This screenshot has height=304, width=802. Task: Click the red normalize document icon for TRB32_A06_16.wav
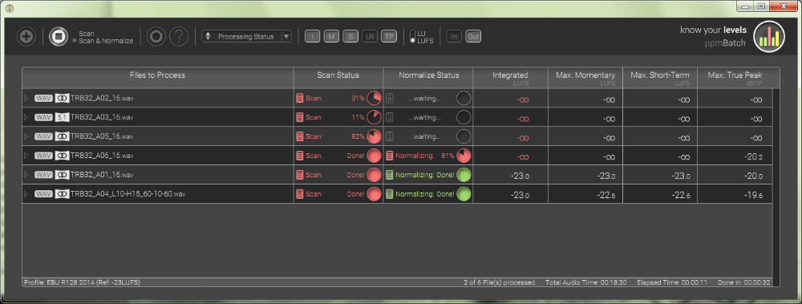[x=390, y=156]
